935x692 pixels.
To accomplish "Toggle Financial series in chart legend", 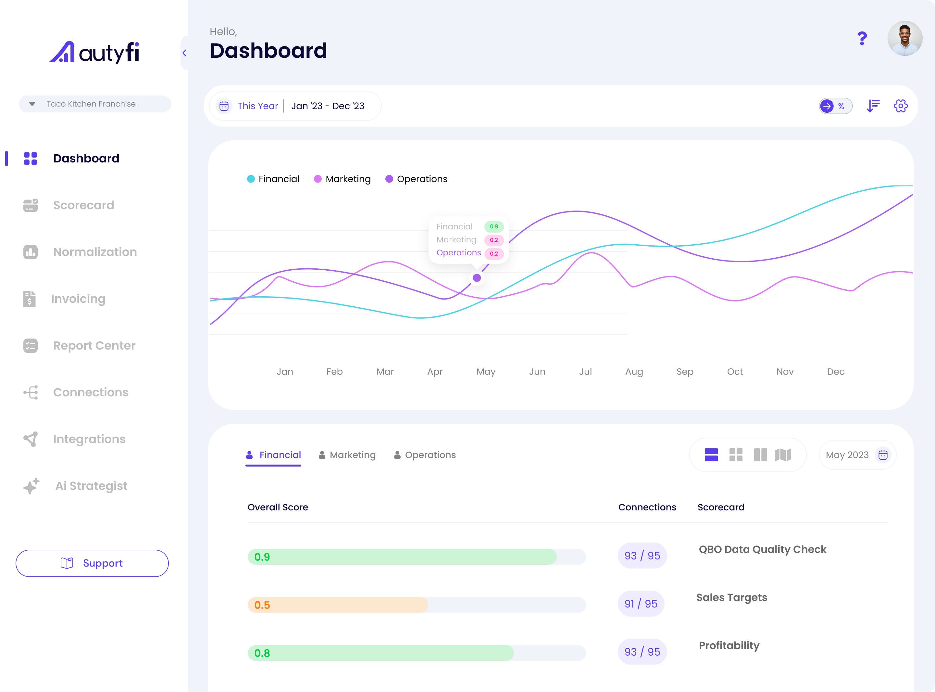I will [x=273, y=179].
